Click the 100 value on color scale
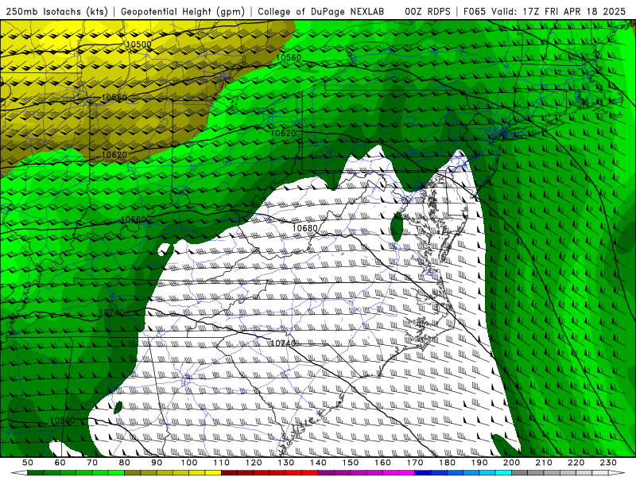 click(x=189, y=463)
